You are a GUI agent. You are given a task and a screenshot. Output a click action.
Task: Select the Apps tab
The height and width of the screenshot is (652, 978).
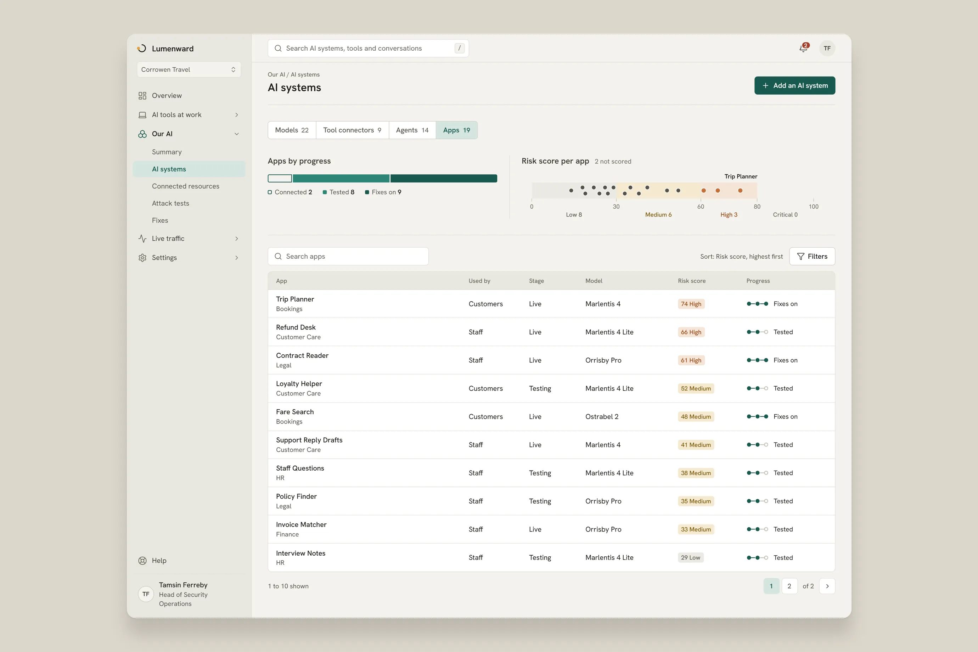(456, 130)
